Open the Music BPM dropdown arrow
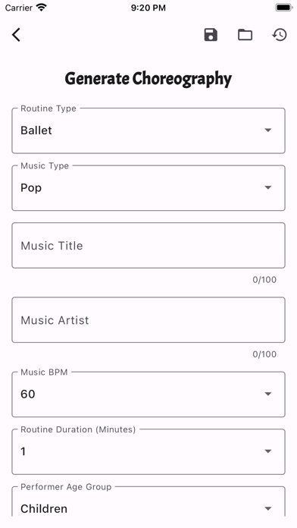The width and height of the screenshot is (297, 528). point(267,394)
